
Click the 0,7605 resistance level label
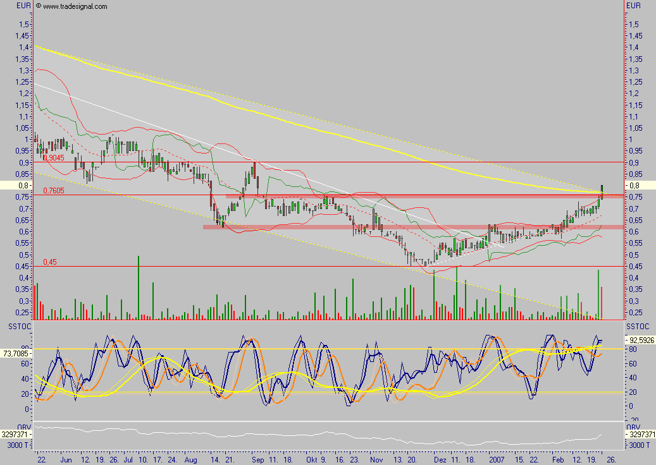pos(54,190)
